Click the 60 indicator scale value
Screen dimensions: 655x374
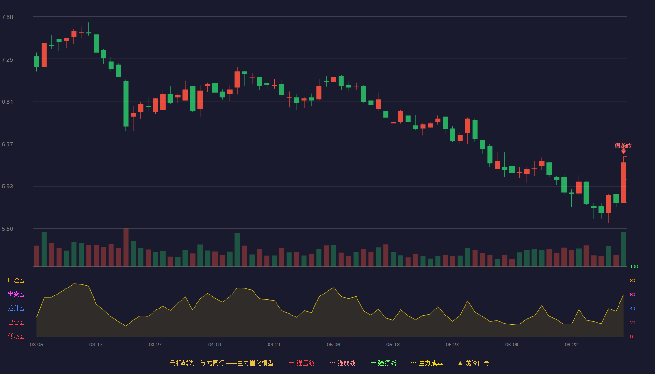(x=633, y=295)
